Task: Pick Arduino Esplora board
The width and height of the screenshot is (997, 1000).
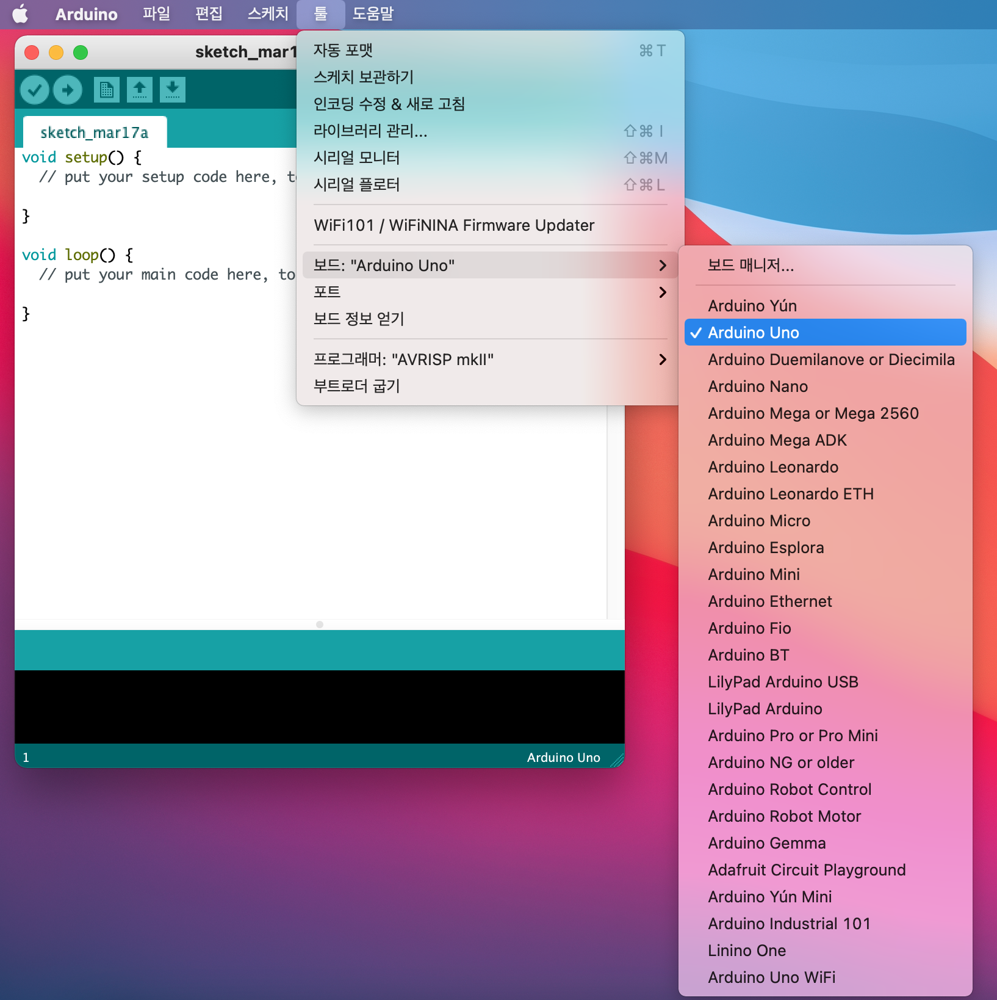Action: coord(825,547)
